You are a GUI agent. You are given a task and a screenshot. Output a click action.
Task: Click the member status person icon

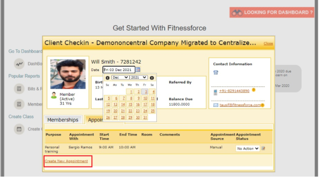tap(54, 95)
